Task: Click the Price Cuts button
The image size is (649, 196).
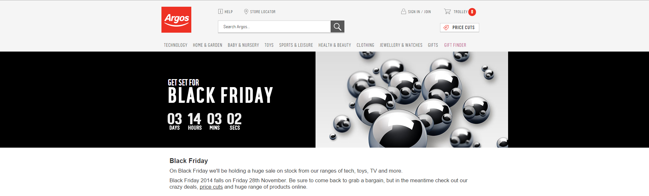Action: click(460, 28)
